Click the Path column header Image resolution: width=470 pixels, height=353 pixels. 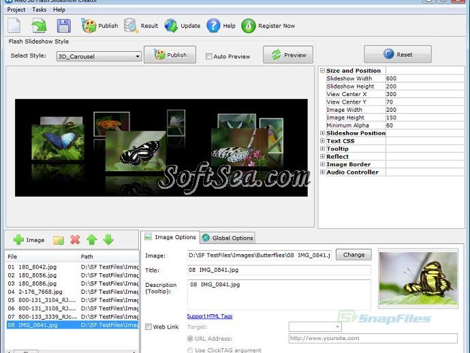109,256
